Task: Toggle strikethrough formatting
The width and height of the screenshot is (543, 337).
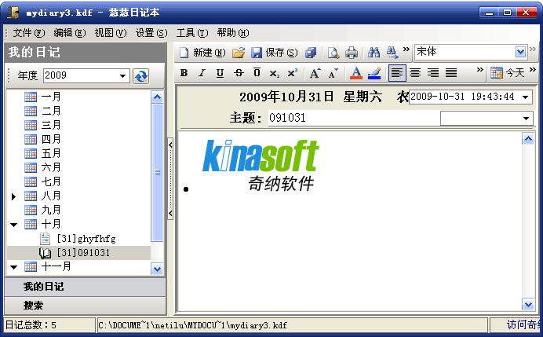Action: tap(239, 73)
